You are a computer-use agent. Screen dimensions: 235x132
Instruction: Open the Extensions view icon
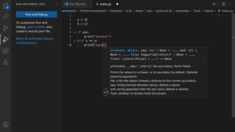click(6, 51)
